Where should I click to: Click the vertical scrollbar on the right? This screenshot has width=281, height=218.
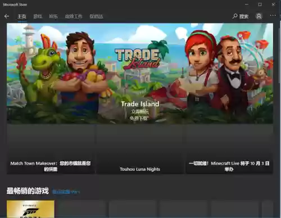(x=279, y=56)
